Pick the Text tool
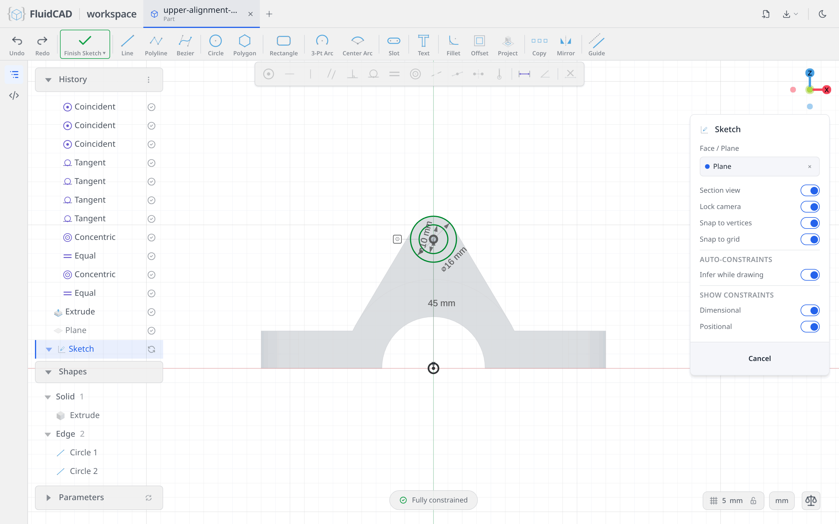The width and height of the screenshot is (839, 524). tap(423, 45)
